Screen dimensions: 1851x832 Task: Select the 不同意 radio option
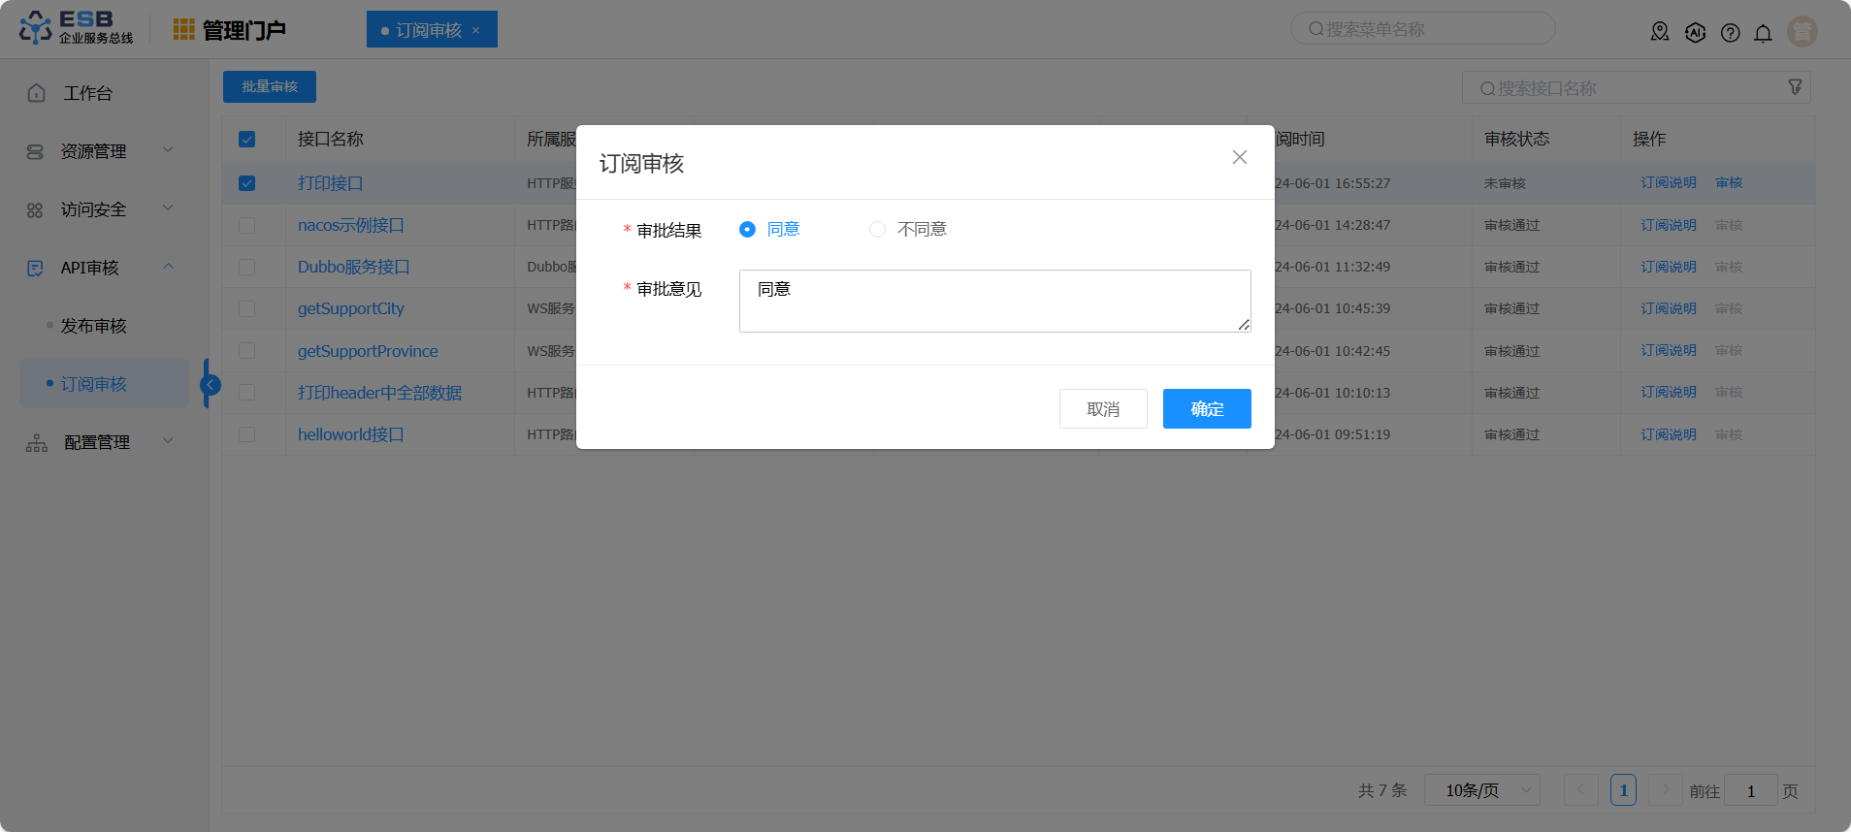pyautogui.click(x=877, y=230)
